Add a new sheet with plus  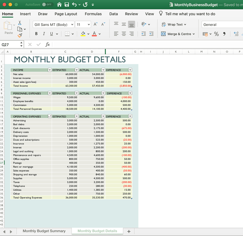click(x=129, y=231)
